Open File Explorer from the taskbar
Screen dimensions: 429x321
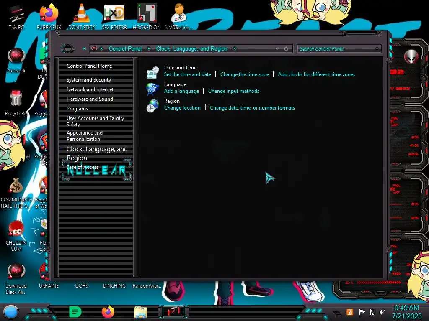[x=141, y=312]
